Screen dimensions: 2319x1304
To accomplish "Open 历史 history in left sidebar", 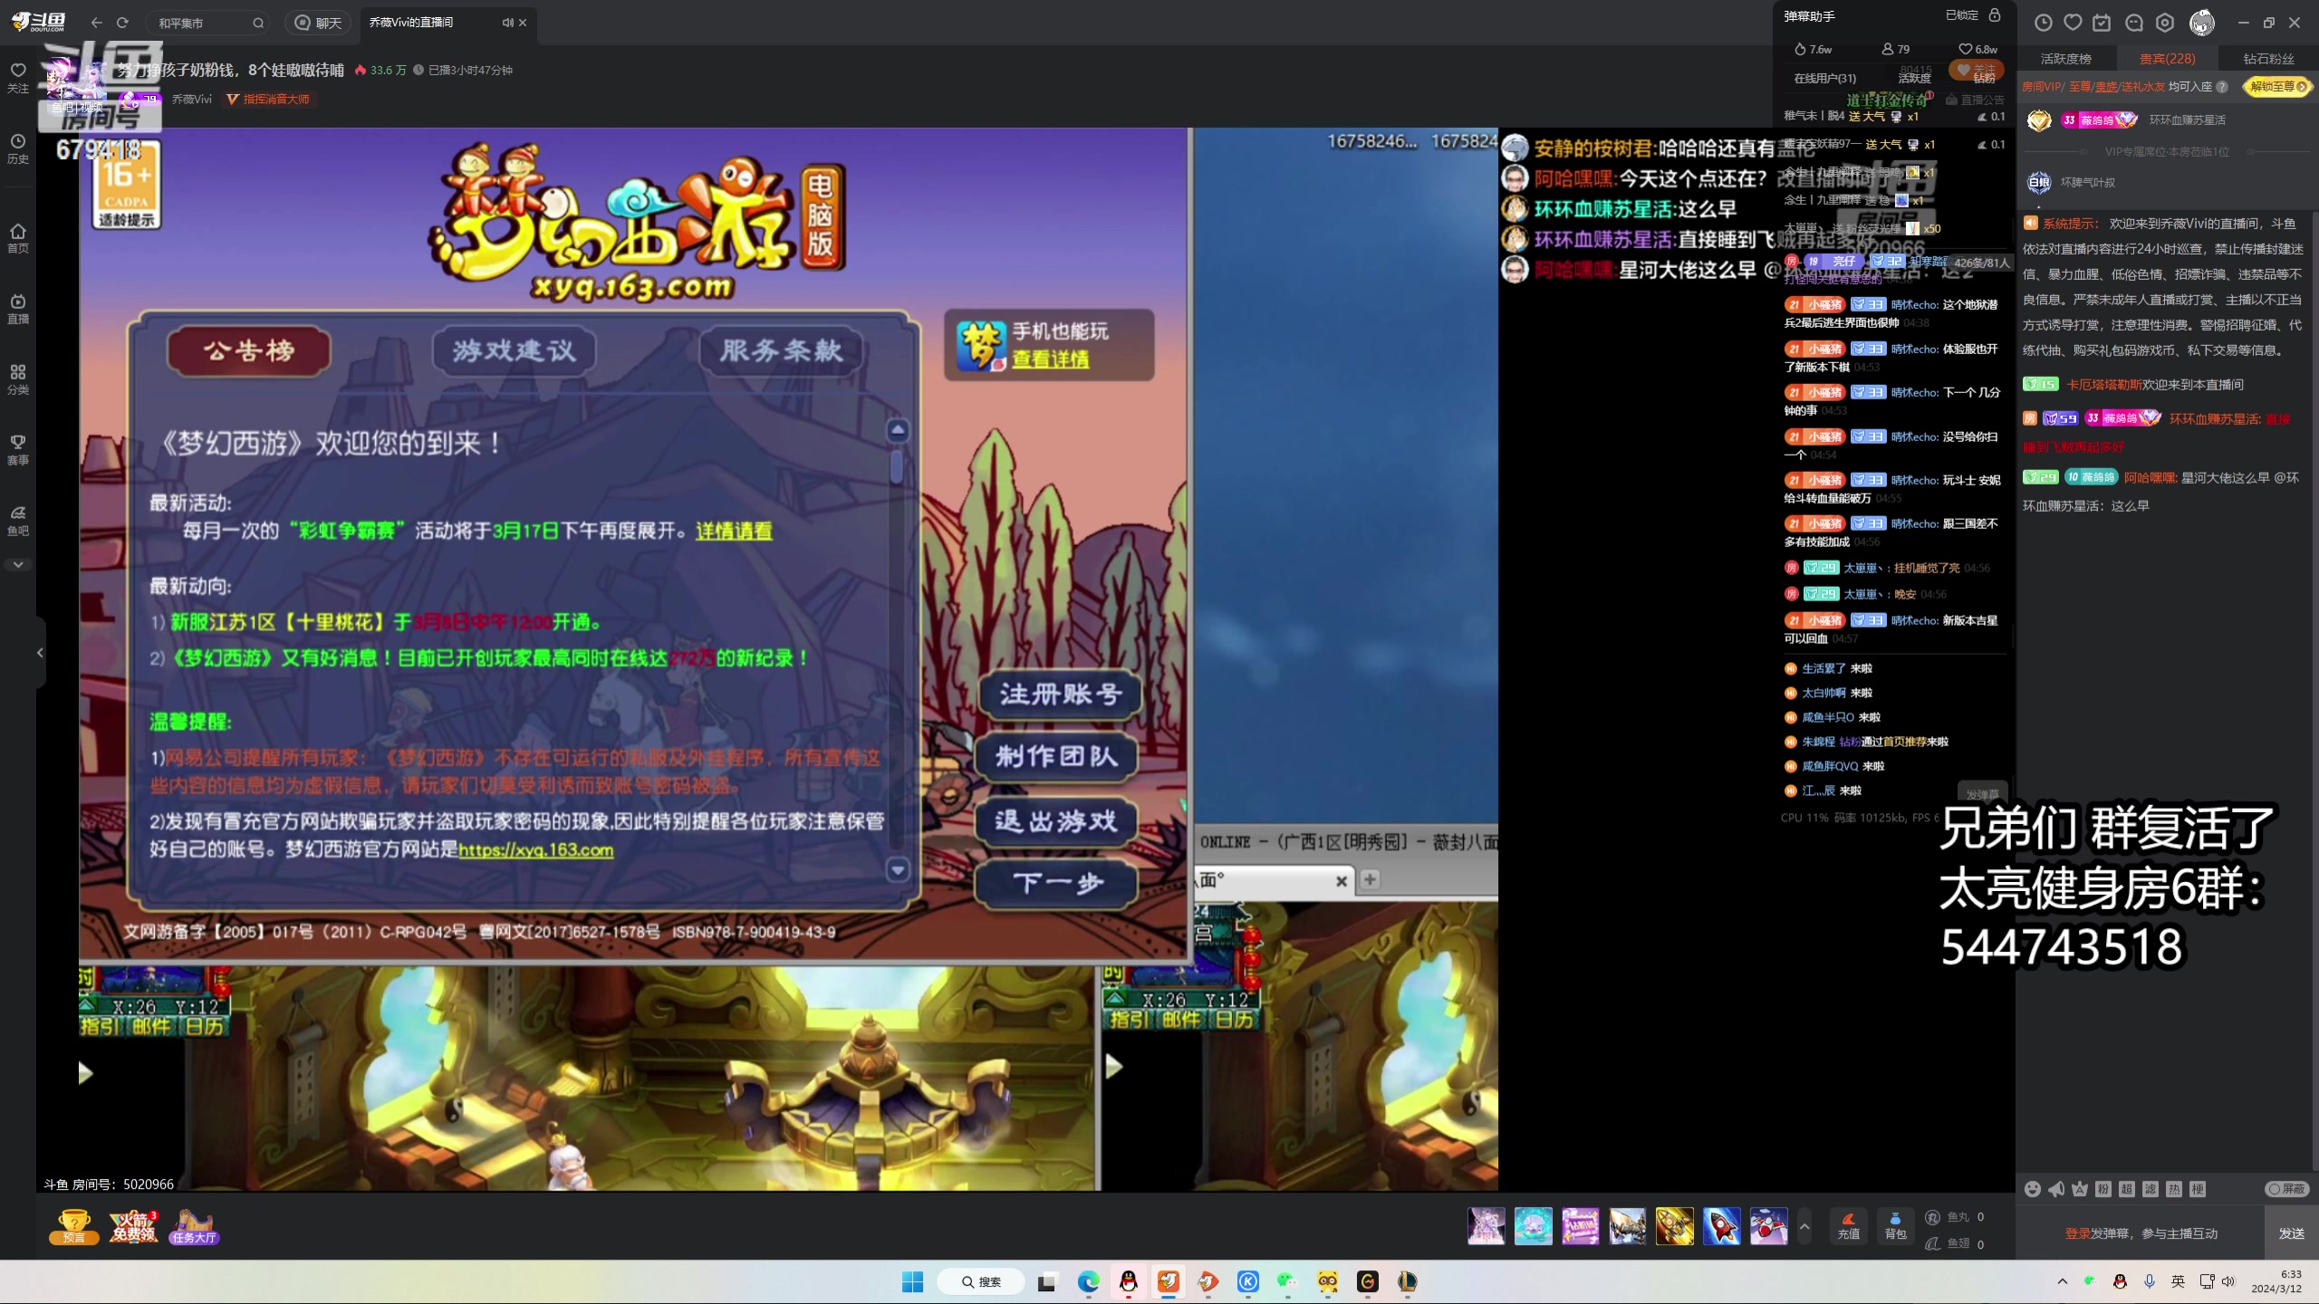I will pyautogui.click(x=18, y=149).
